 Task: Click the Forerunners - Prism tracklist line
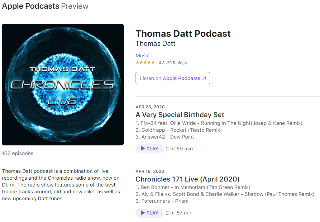click(x=162, y=201)
